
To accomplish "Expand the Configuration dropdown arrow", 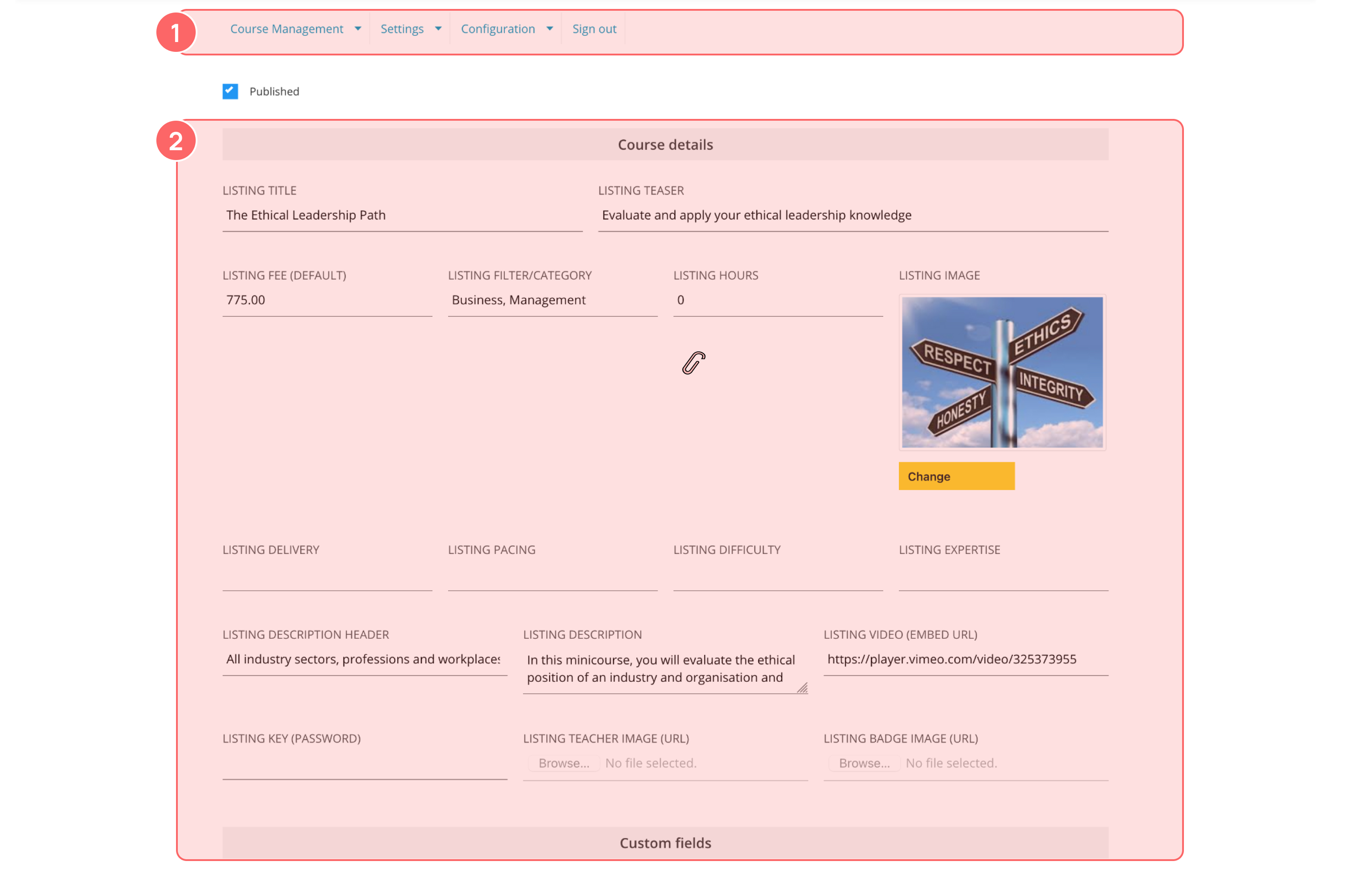I will [x=550, y=29].
